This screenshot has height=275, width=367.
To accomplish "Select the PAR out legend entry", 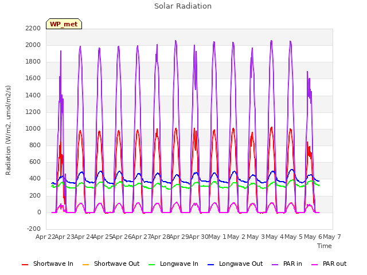I will coord(329,264).
